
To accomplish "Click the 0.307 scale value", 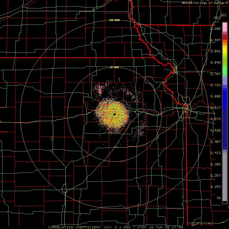I will (x=216, y=175).
